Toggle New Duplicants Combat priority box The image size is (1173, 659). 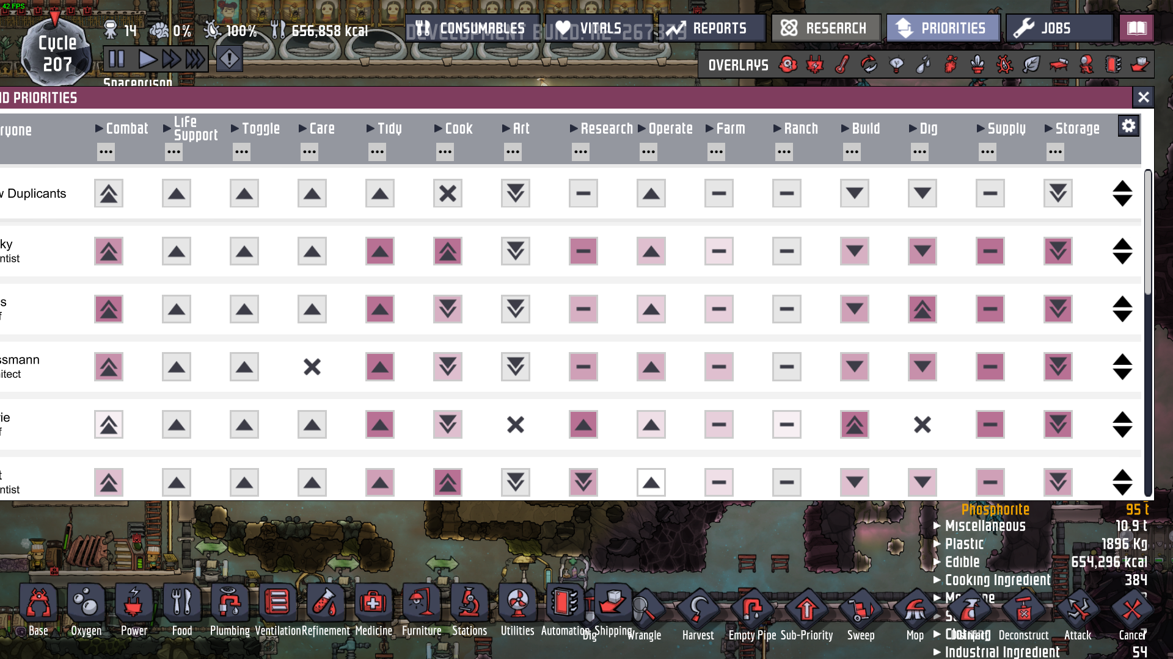[109, 193]
